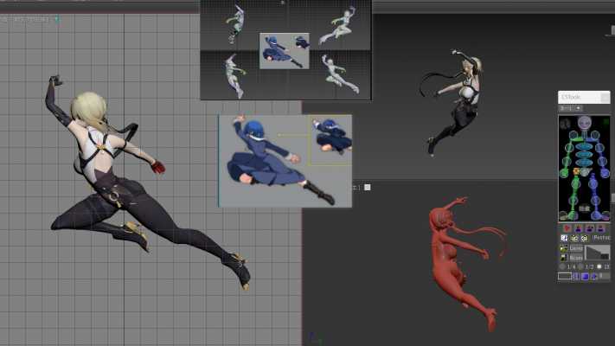
Task: Click the copy posture icon
Action: [564, 238]
